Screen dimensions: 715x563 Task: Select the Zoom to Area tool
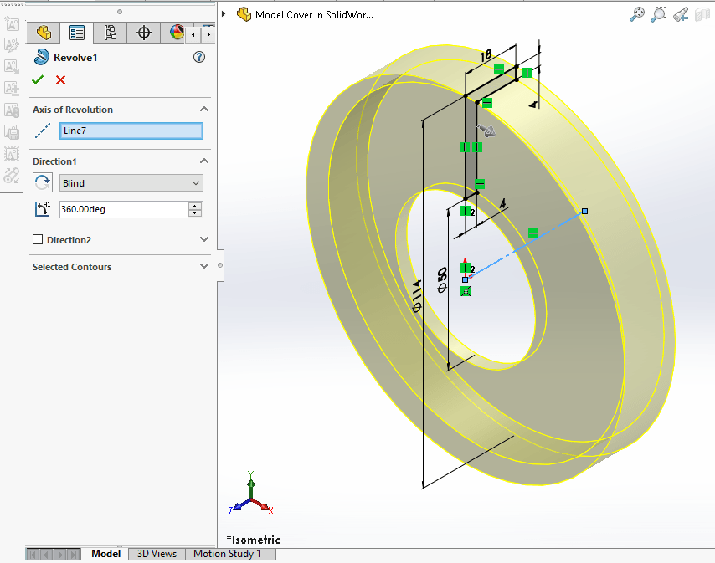(x=659, y=14)
